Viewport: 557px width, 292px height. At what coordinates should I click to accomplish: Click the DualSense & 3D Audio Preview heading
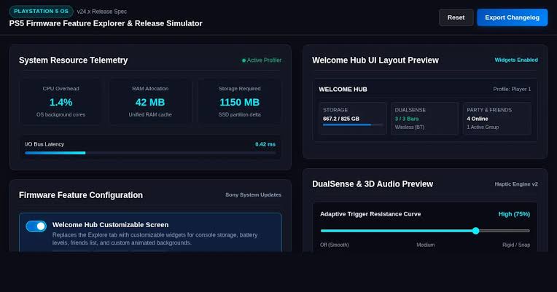(373, 184)
